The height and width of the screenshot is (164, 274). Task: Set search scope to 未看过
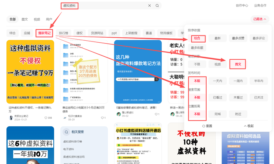pyautogui.click(x=238, y=97)
